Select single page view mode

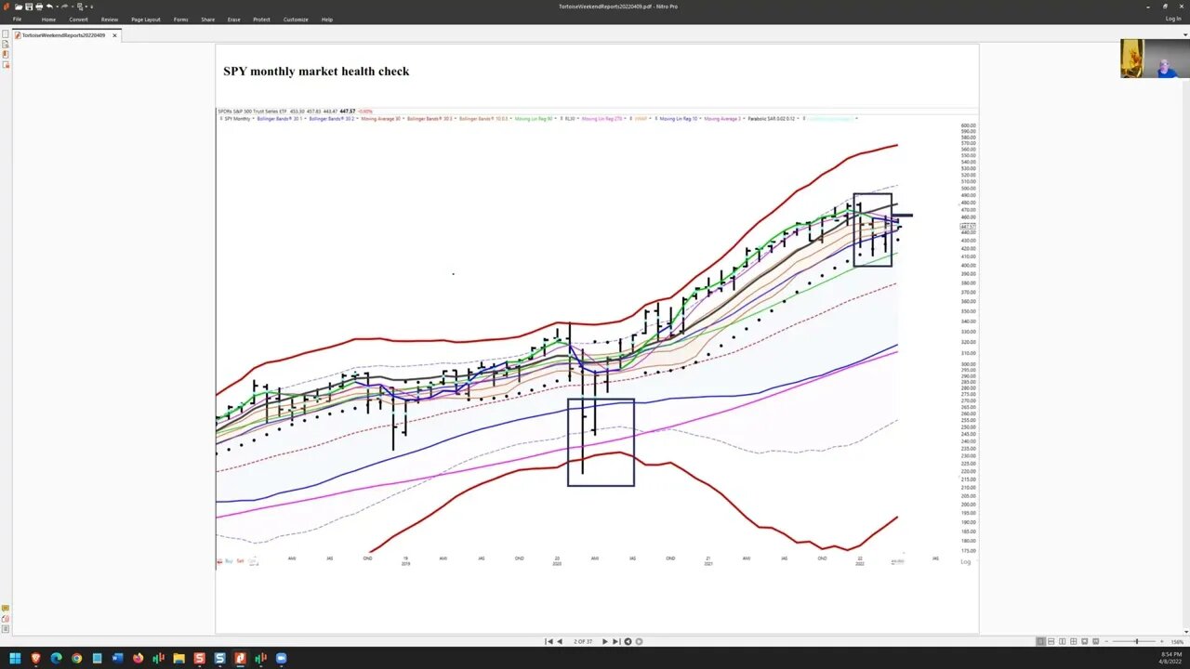(1040, 641)
